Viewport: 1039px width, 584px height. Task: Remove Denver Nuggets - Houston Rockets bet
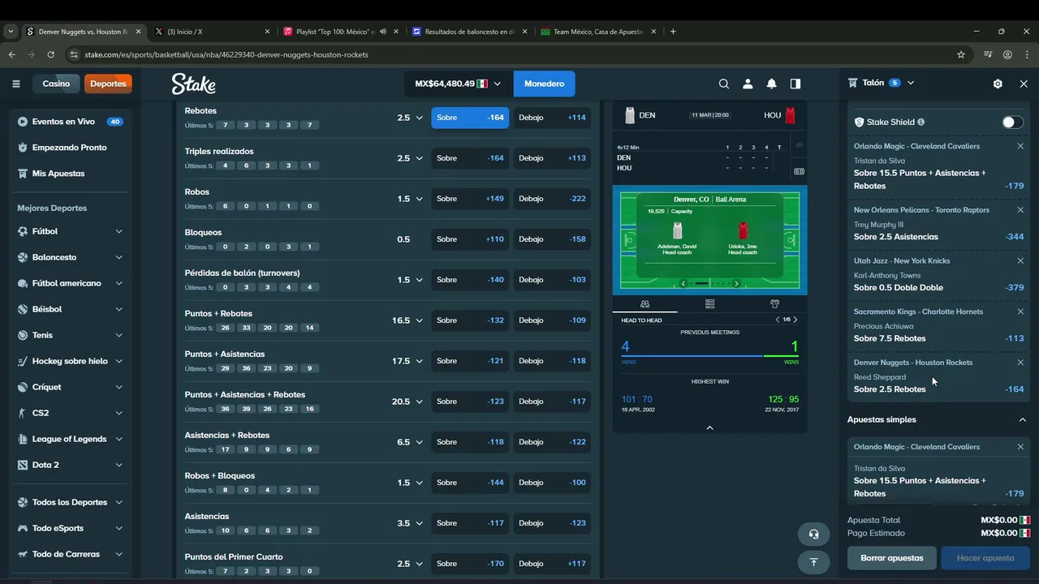click(x=1020, y=363)
